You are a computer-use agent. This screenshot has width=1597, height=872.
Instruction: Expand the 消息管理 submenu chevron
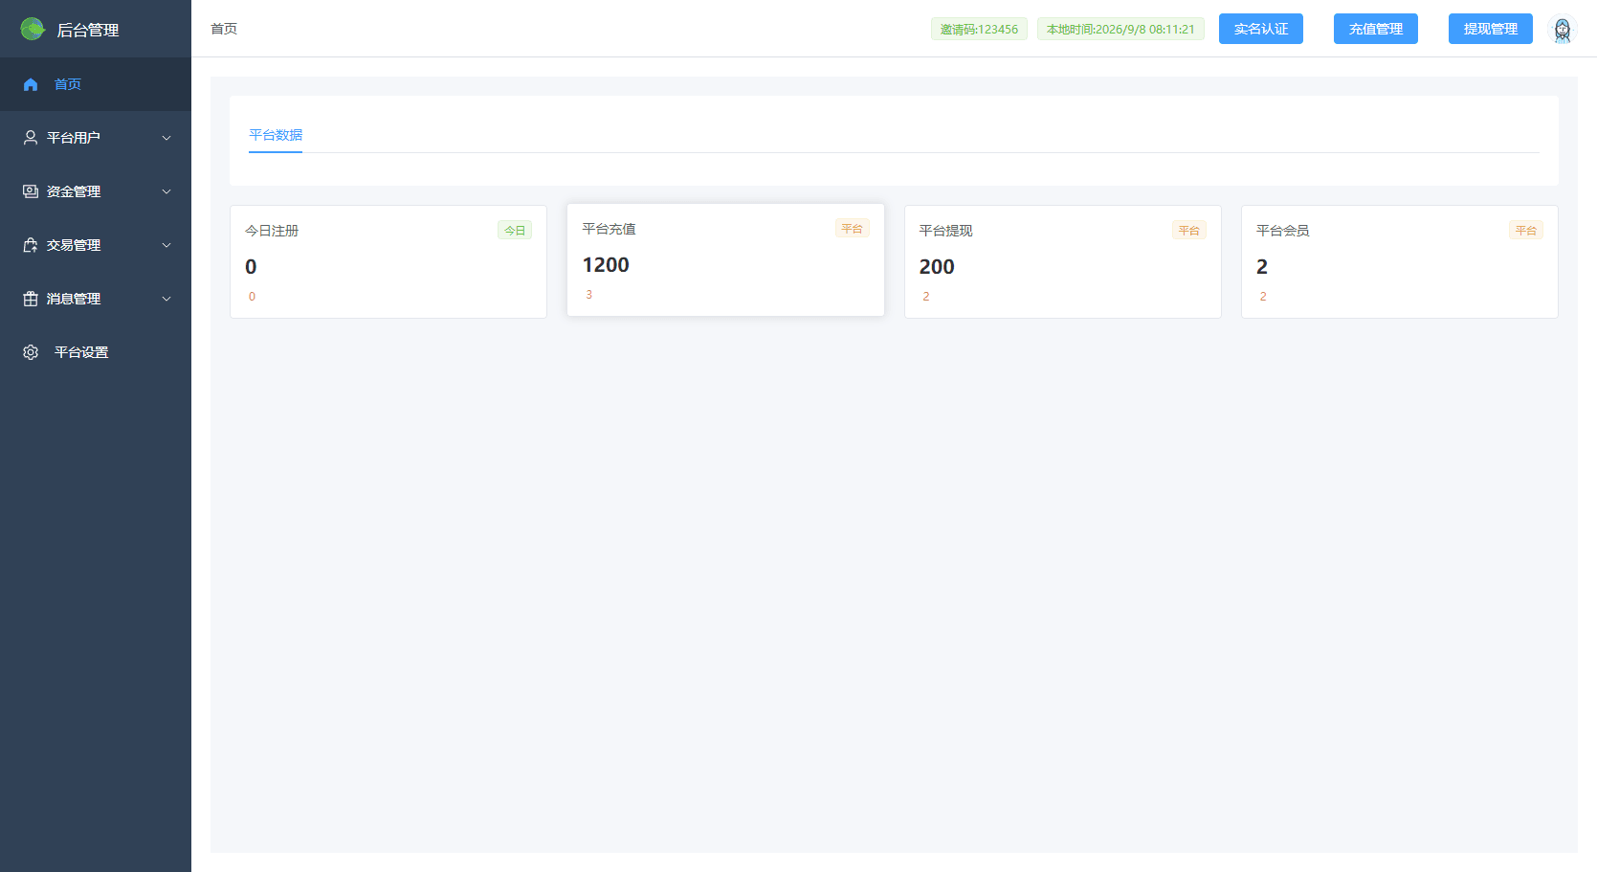tap(166, 299)
